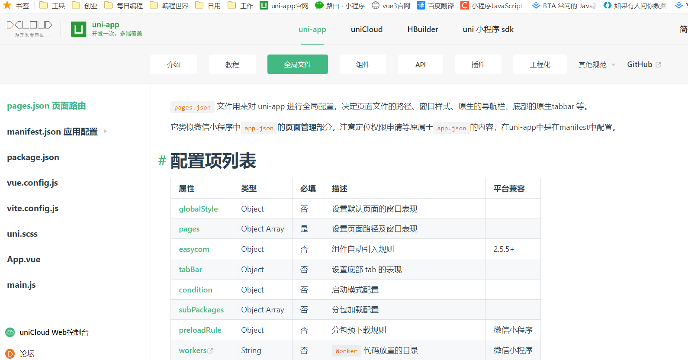
Task: Open the 百度翻译 bookmark
Action: (435, 6)
